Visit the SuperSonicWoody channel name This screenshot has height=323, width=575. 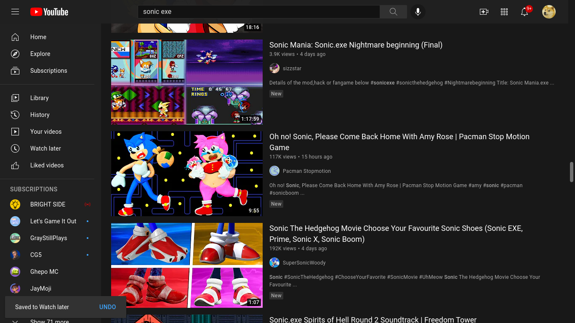click(x=304, y=263)
